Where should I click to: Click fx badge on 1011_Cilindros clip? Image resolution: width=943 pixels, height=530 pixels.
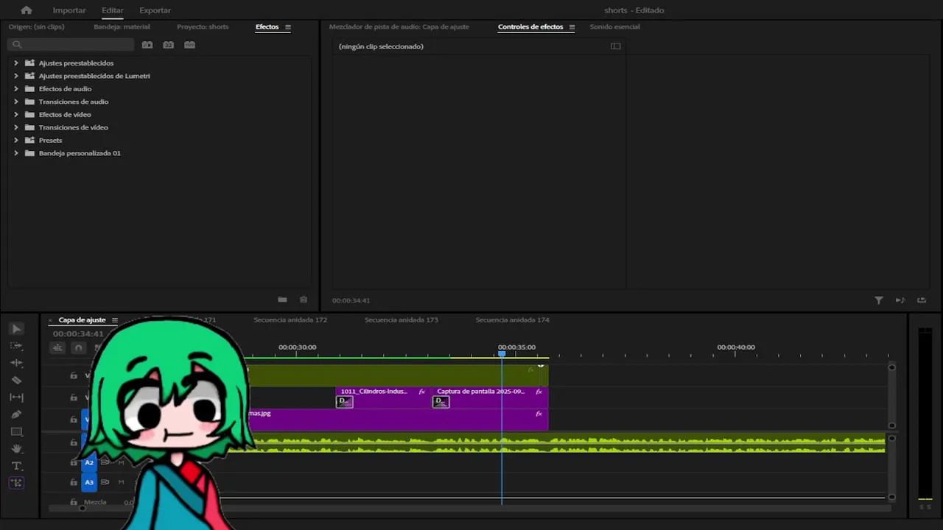point(422,392)
